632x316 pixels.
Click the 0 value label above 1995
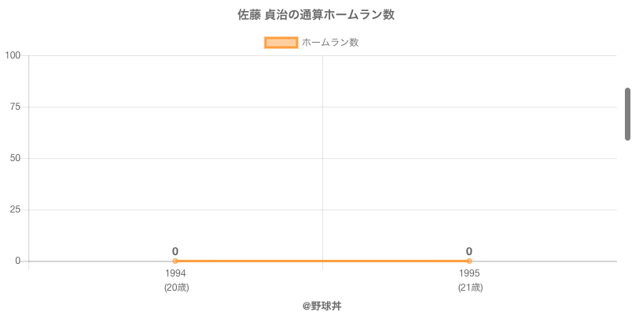(x=469, y=251)
